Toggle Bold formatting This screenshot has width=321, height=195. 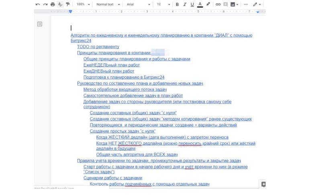tap(177, 4)
